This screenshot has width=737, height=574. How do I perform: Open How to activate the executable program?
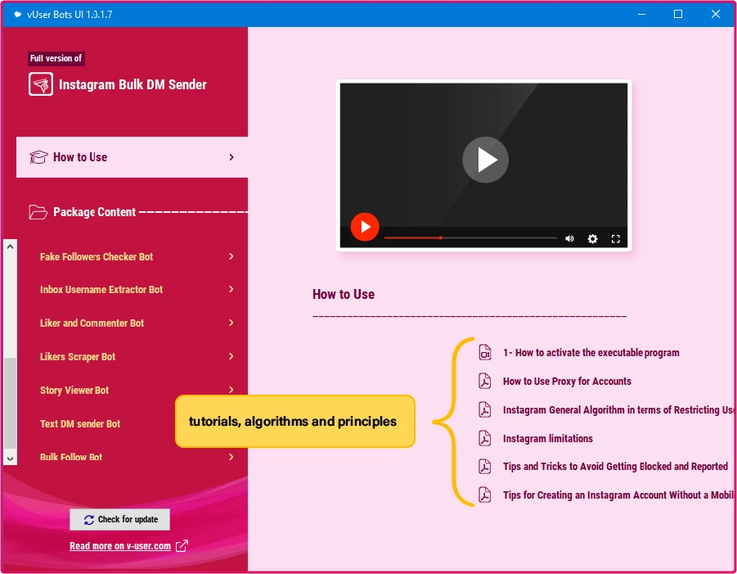coord(591,353)
